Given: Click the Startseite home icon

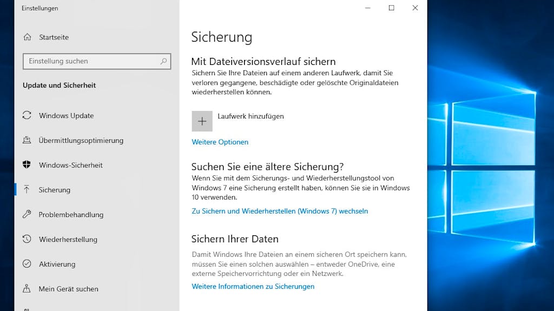Looking at the screenshot, I should pos(27,37).
